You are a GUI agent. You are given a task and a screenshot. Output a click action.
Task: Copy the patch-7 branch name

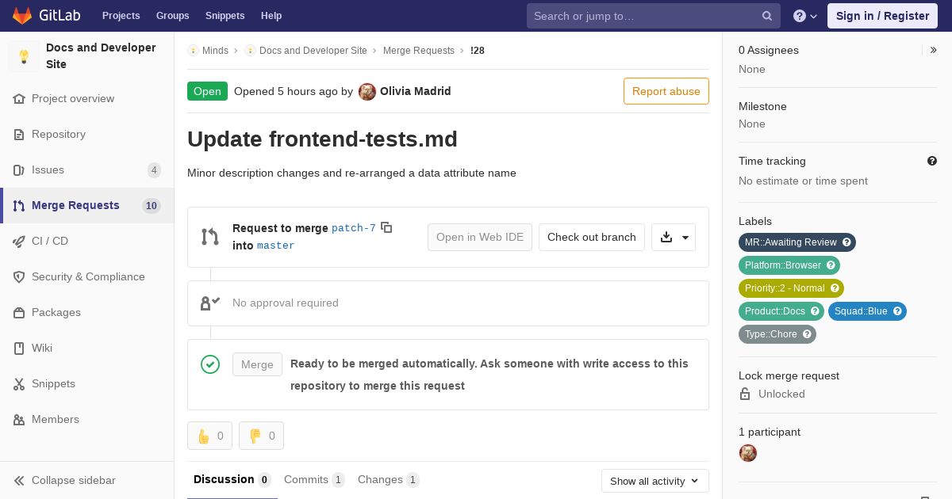[x=386, y=227]
